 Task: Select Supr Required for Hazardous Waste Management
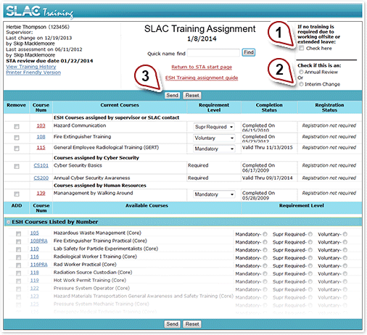(310, 234)
